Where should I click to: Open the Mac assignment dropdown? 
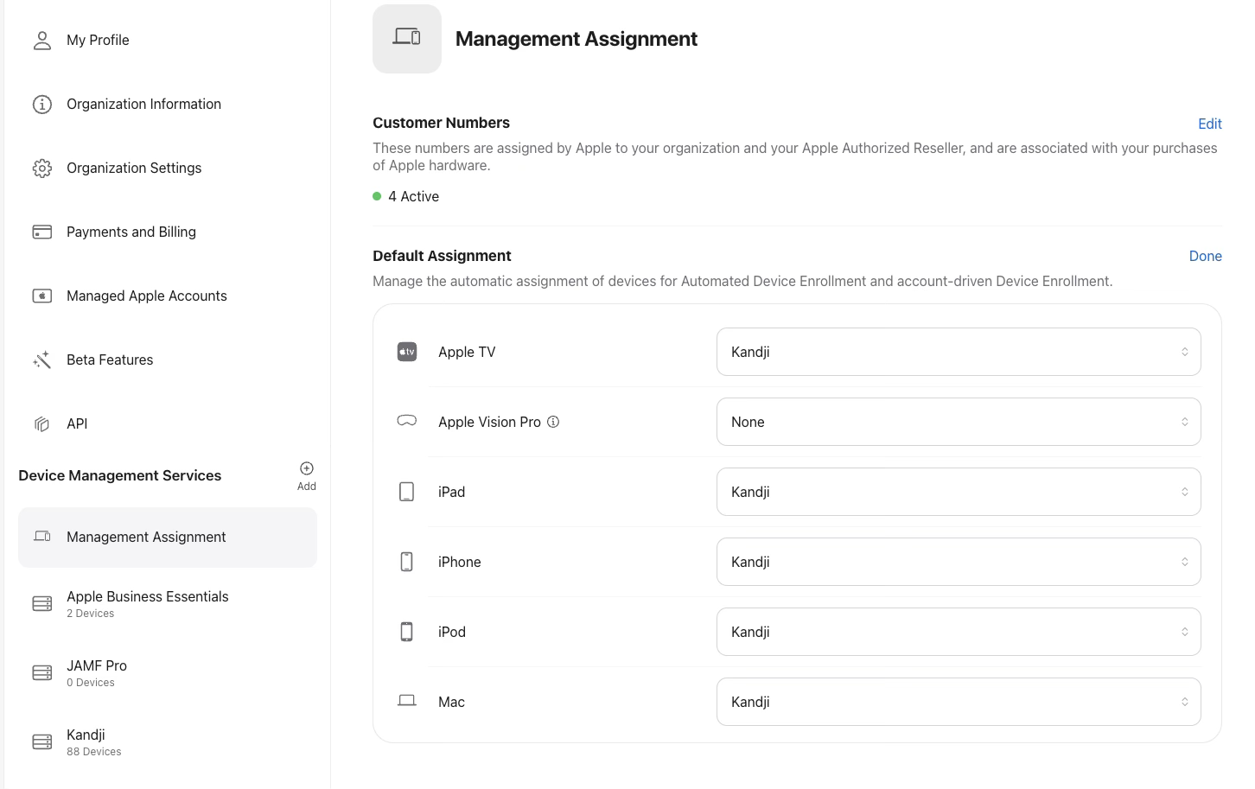959,702
